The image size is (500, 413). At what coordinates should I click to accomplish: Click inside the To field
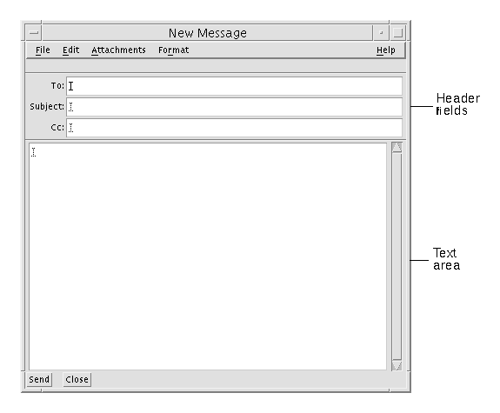235,86
